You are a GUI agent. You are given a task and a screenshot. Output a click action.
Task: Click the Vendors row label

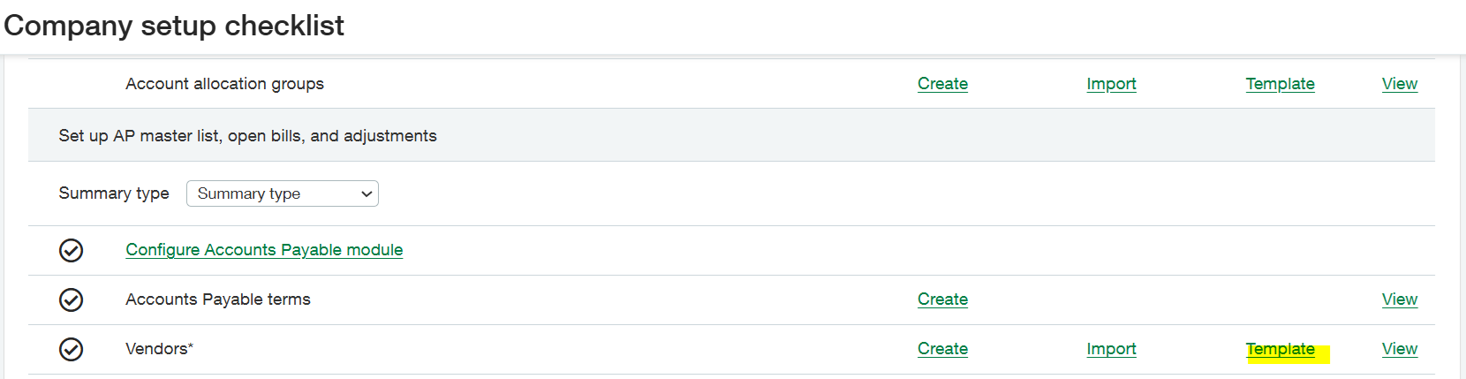coord(159,349)
